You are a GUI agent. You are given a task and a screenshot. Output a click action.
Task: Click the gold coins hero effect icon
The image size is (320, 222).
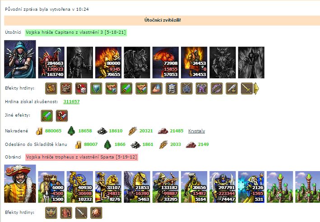click(x=51, y=88)
